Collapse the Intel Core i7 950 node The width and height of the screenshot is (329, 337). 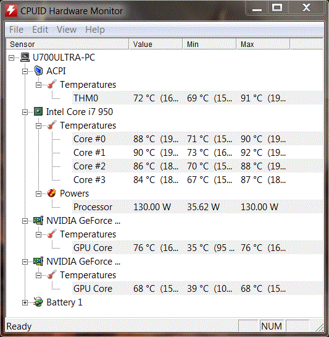(x=25, y=112)
